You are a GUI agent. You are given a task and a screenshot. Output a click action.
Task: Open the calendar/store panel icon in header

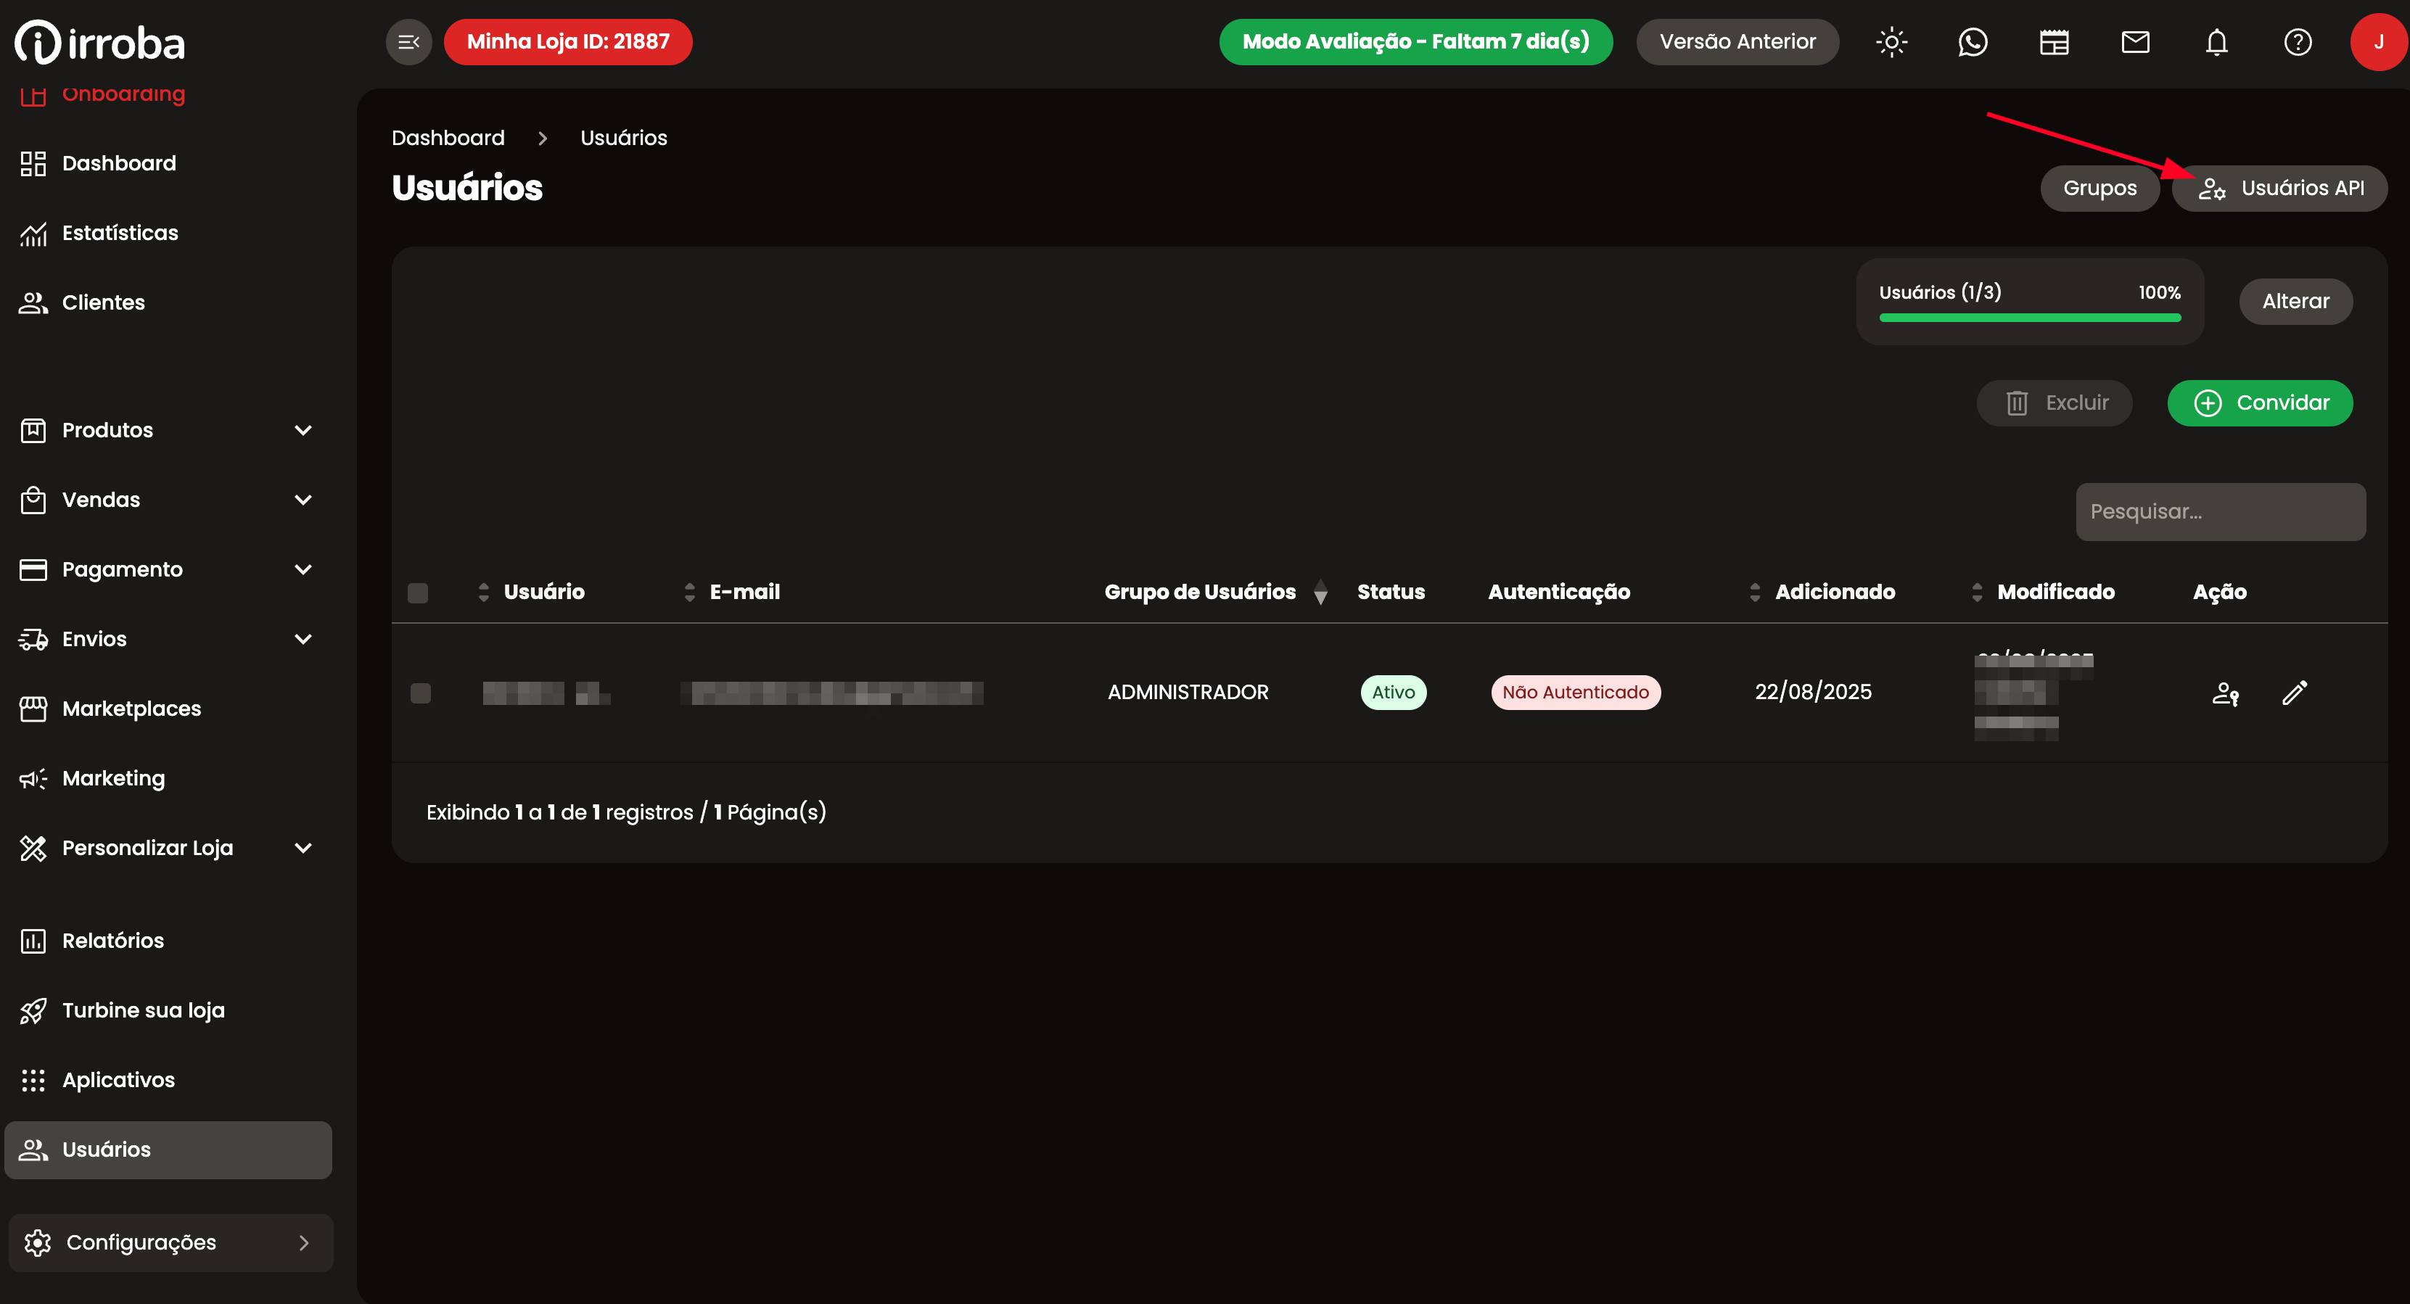pos(2054,42)
